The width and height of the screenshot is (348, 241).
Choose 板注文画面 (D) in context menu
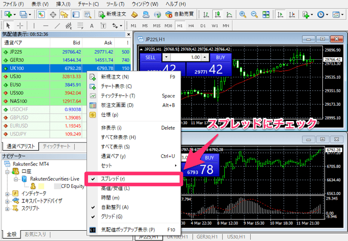click(x=134, y=105)
